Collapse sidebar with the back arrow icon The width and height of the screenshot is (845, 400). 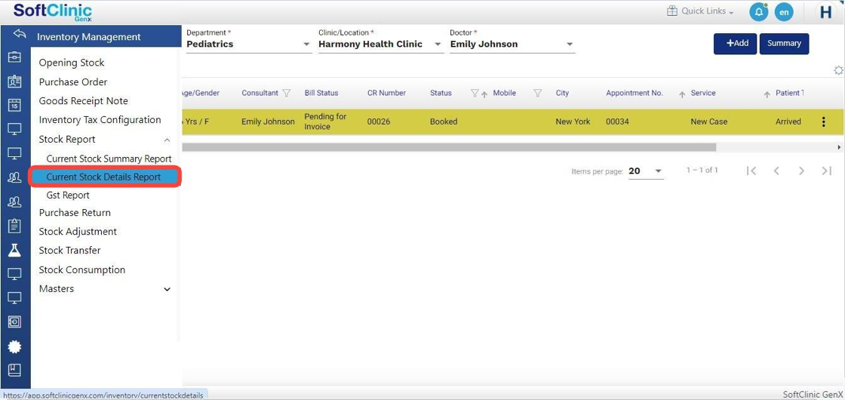tap(20, 35)
